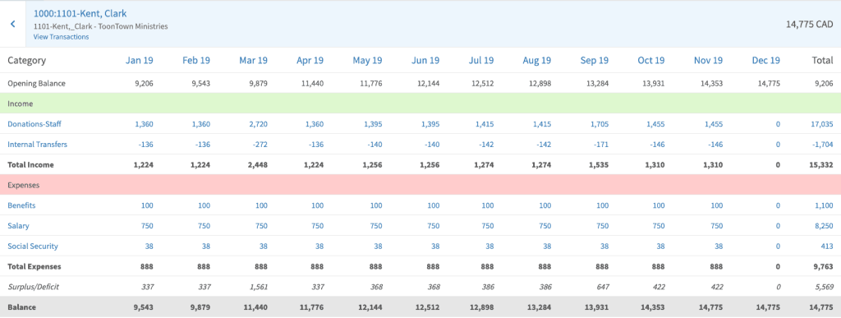Open the Benefits expense category
Screen dimensions: 841x318
(21, 205)
